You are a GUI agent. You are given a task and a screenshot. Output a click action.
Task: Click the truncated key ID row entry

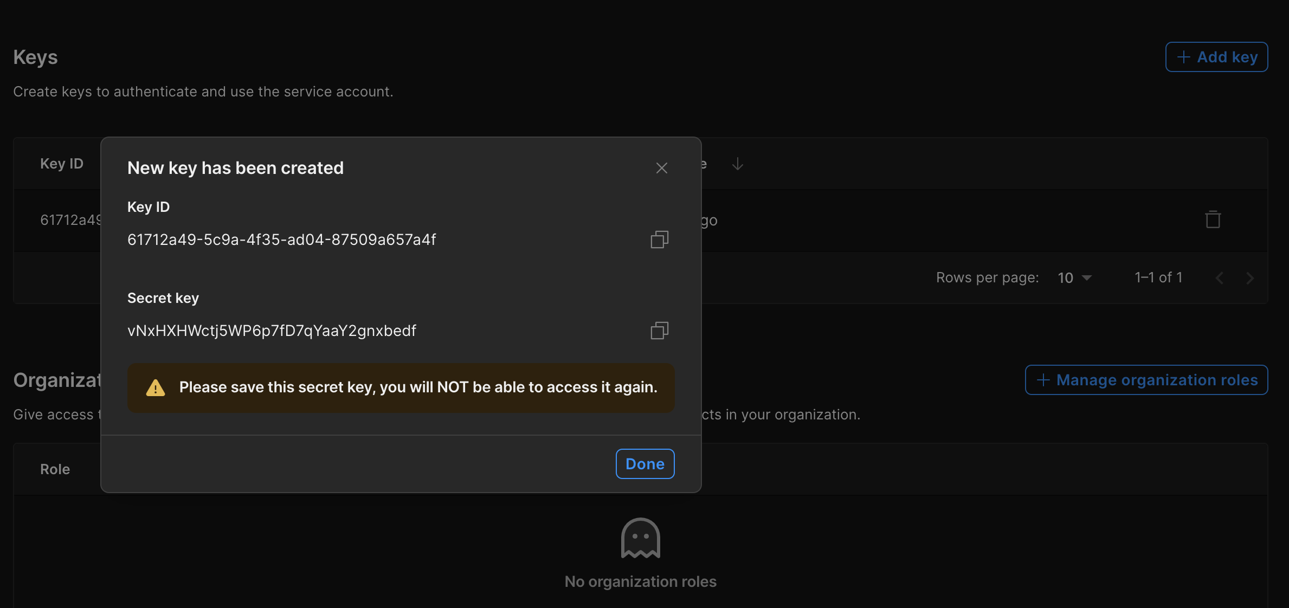(x=70, y=220)
